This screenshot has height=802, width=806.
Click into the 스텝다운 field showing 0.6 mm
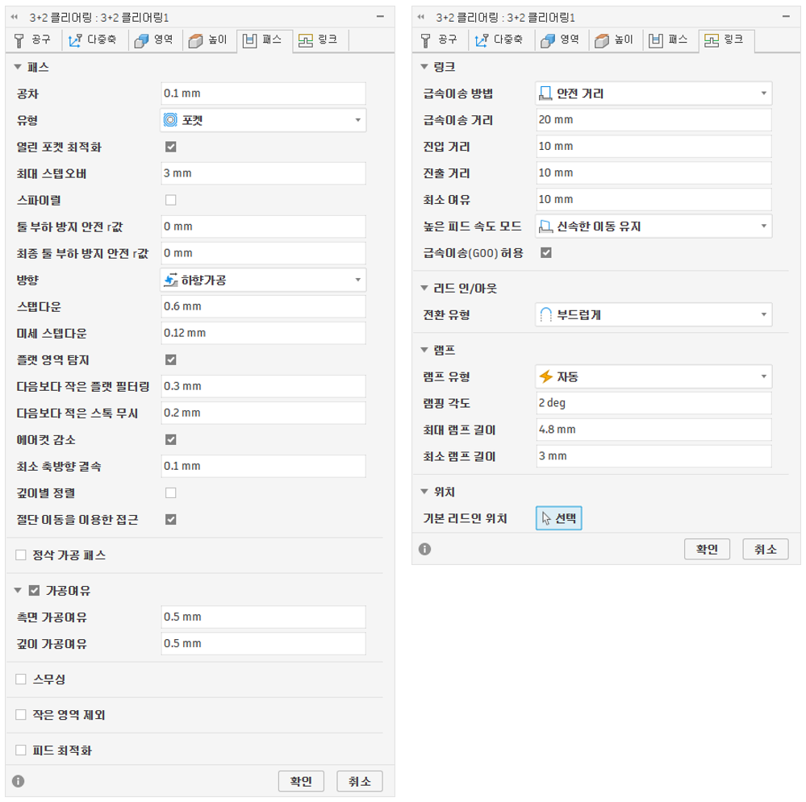263,307
